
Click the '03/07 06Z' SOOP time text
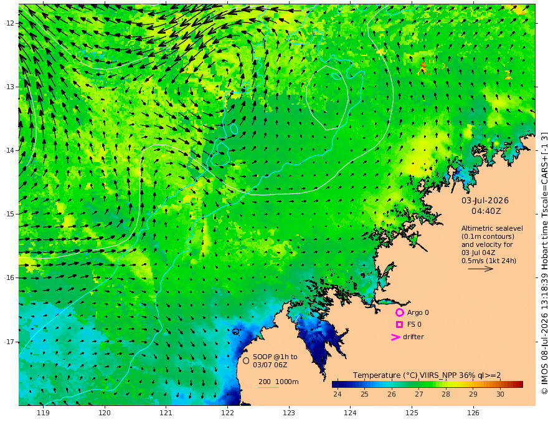click(270, 365)
